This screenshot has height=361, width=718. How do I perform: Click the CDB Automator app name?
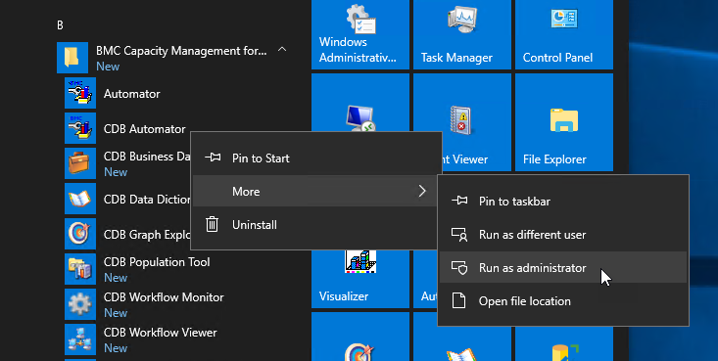point(145,129)
